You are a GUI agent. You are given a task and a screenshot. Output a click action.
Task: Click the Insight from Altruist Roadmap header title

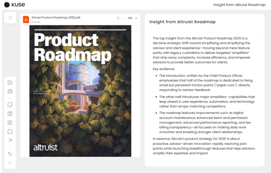pyautogui.click(x=239, y=5)
